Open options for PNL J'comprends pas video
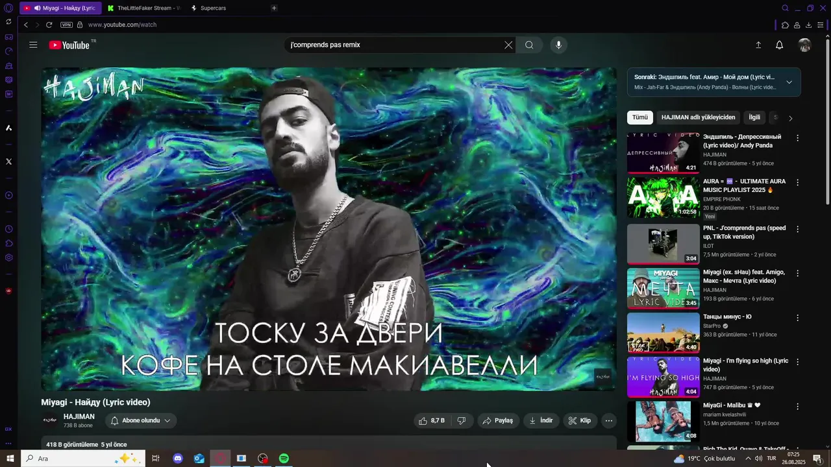The width and height of the screenshot is (831, 467). click(797, 229)
